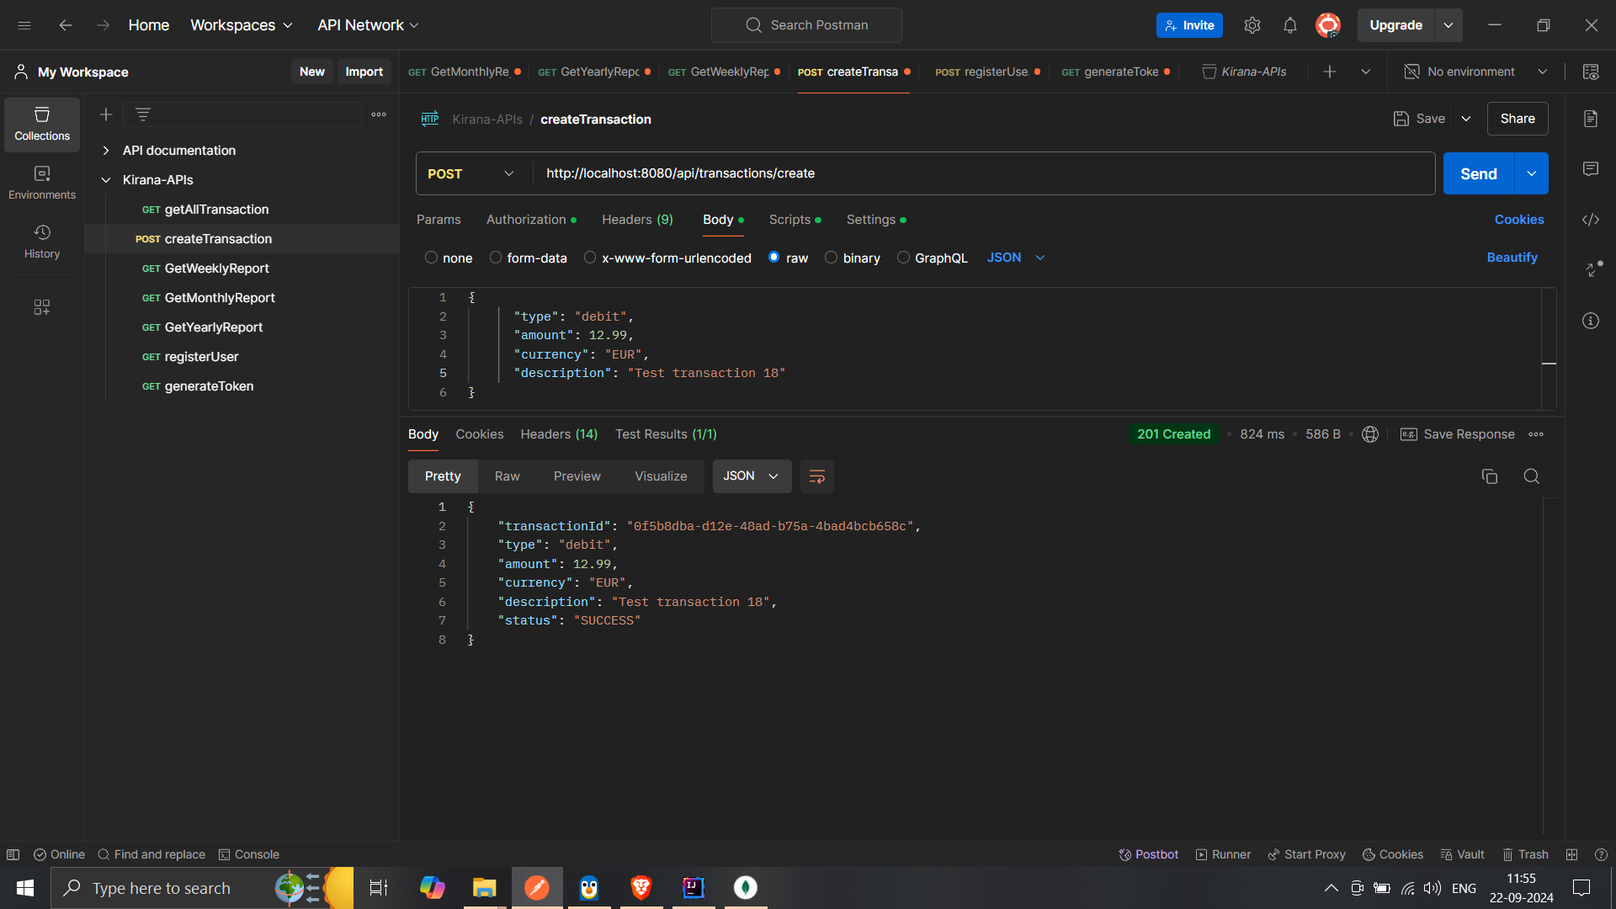
Task: Click the URL input field to edit
Action: pyautogui.click(x=983, y=173)
